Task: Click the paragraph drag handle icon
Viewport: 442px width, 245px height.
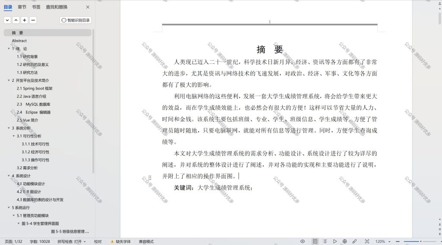Action: pyautogui.click(x=150, y=178)
